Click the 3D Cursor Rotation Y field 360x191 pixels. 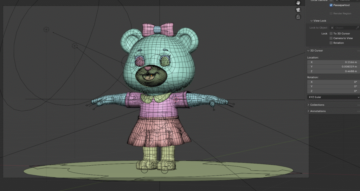(x=333, y=86)
